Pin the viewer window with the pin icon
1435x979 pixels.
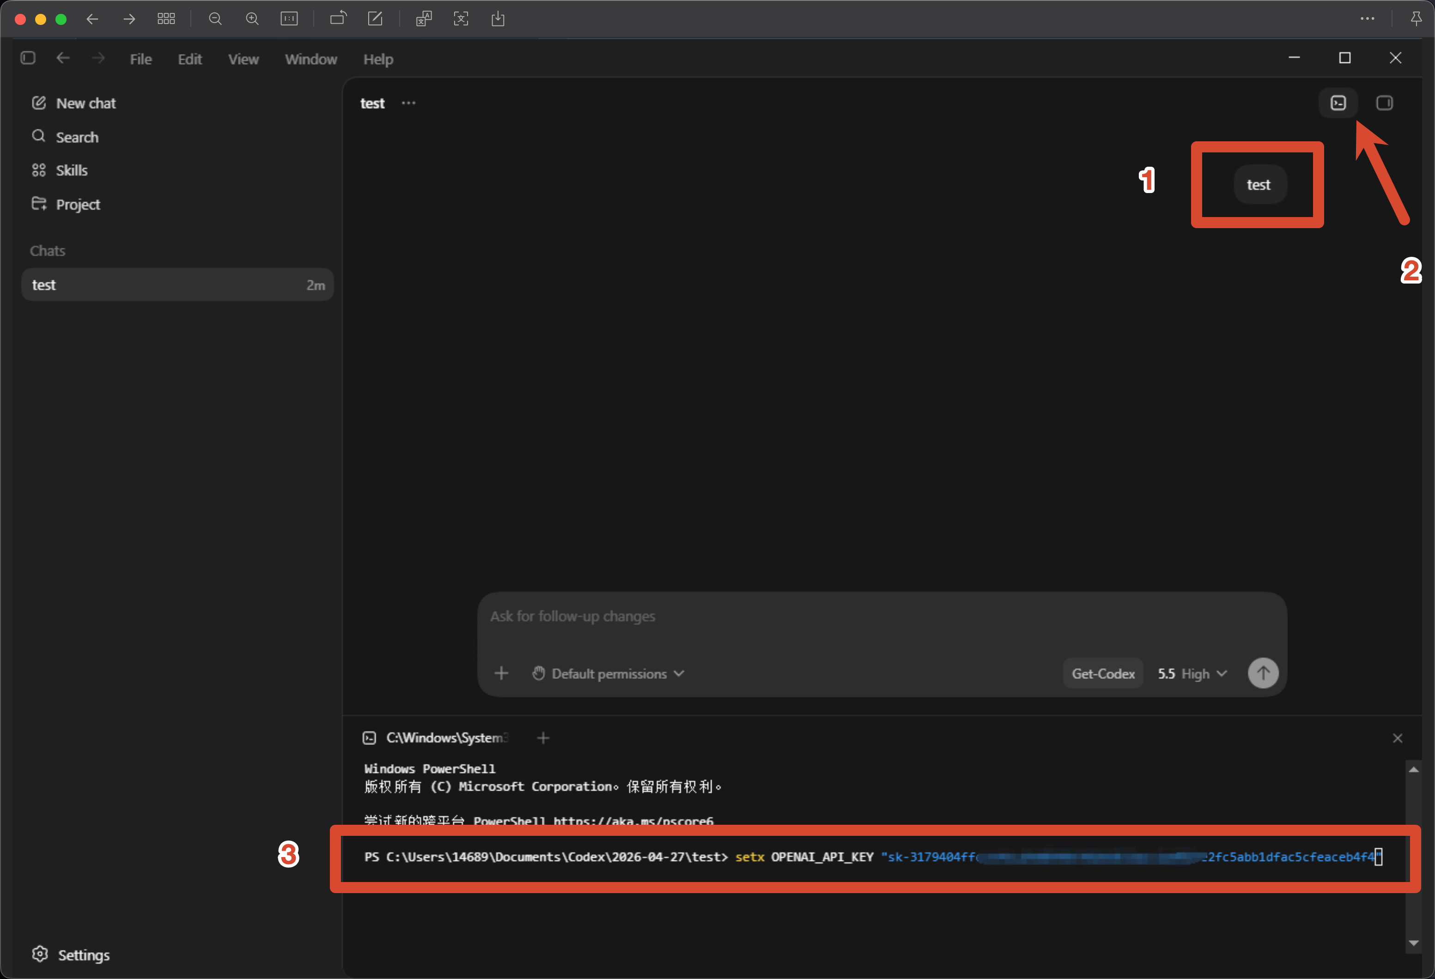[x=1417, y=19]
